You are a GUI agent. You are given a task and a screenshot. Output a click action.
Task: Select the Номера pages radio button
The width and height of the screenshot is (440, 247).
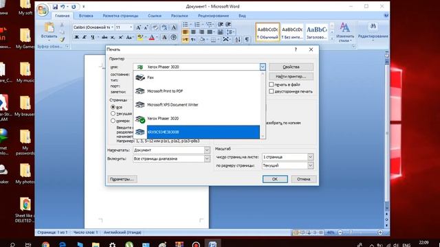click(113, 121)
